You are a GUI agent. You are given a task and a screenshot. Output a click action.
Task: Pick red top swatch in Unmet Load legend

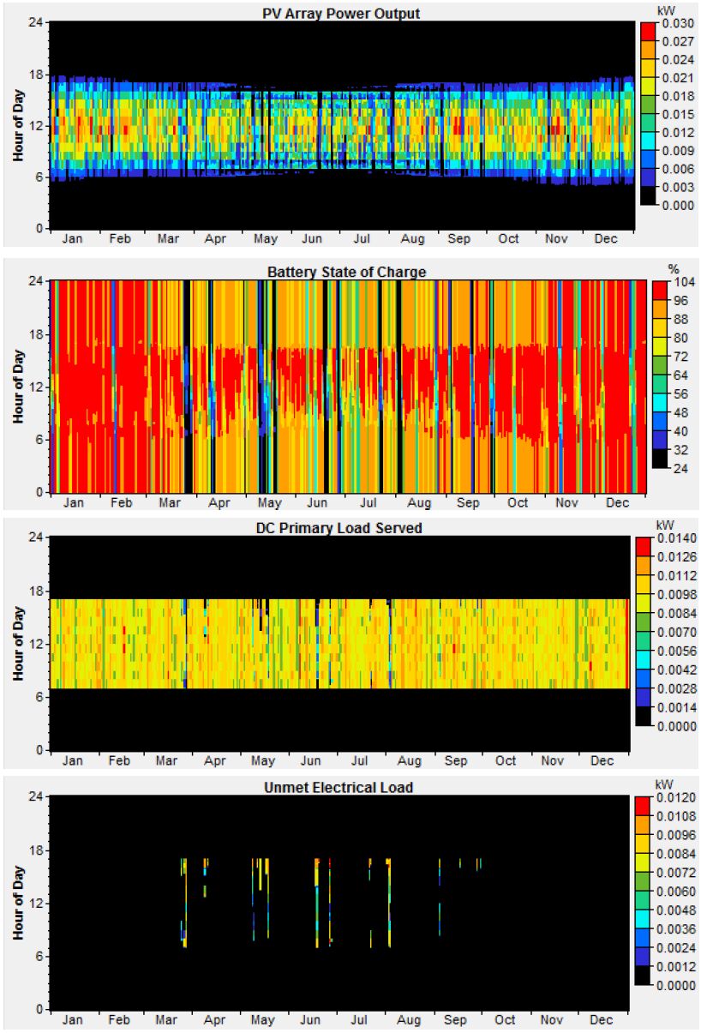644,805
